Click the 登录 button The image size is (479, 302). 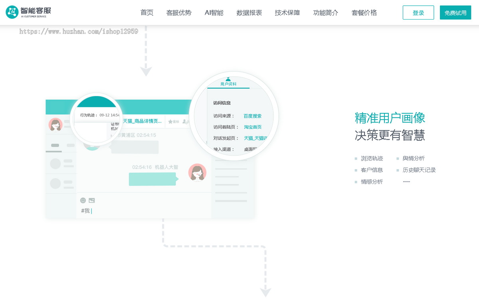(x=418, y=12)
